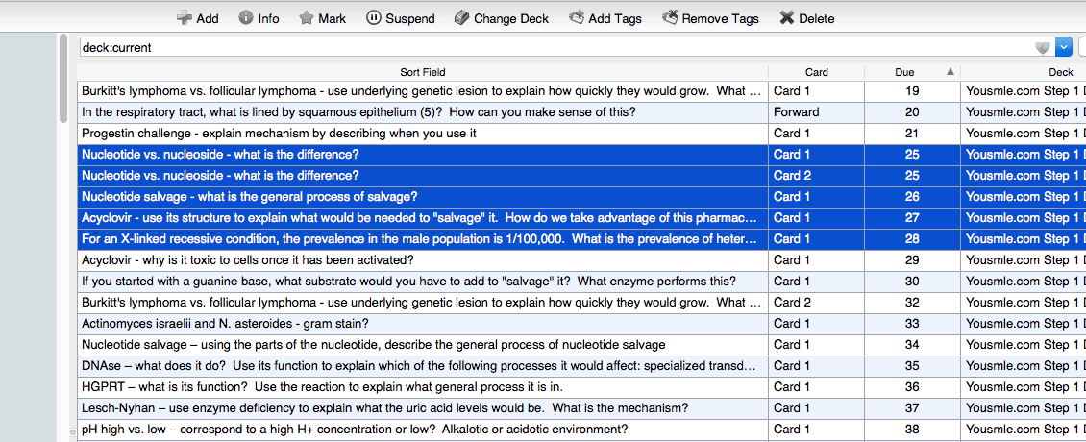Select the Progestin challenge row
Screen dimensions: 1086x442
(581, 134)
